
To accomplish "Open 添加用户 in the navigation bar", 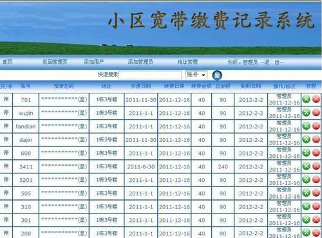I will pos(93,62).
